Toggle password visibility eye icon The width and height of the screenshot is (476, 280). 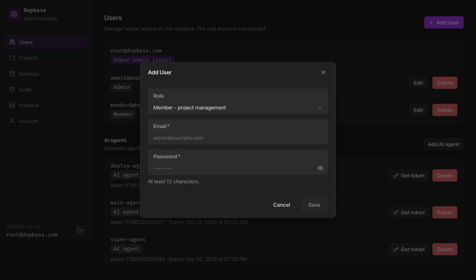[321, 168]
